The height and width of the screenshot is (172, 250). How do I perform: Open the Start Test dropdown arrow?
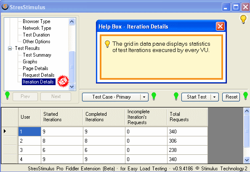pos(215,97)
